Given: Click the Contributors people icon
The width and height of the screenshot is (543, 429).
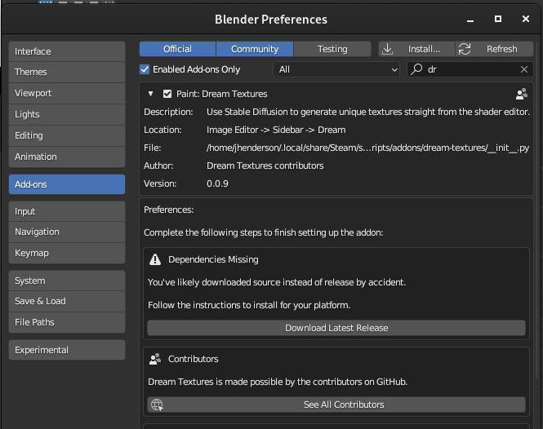Looking at the screenshot, I should [x=155, y=359].
